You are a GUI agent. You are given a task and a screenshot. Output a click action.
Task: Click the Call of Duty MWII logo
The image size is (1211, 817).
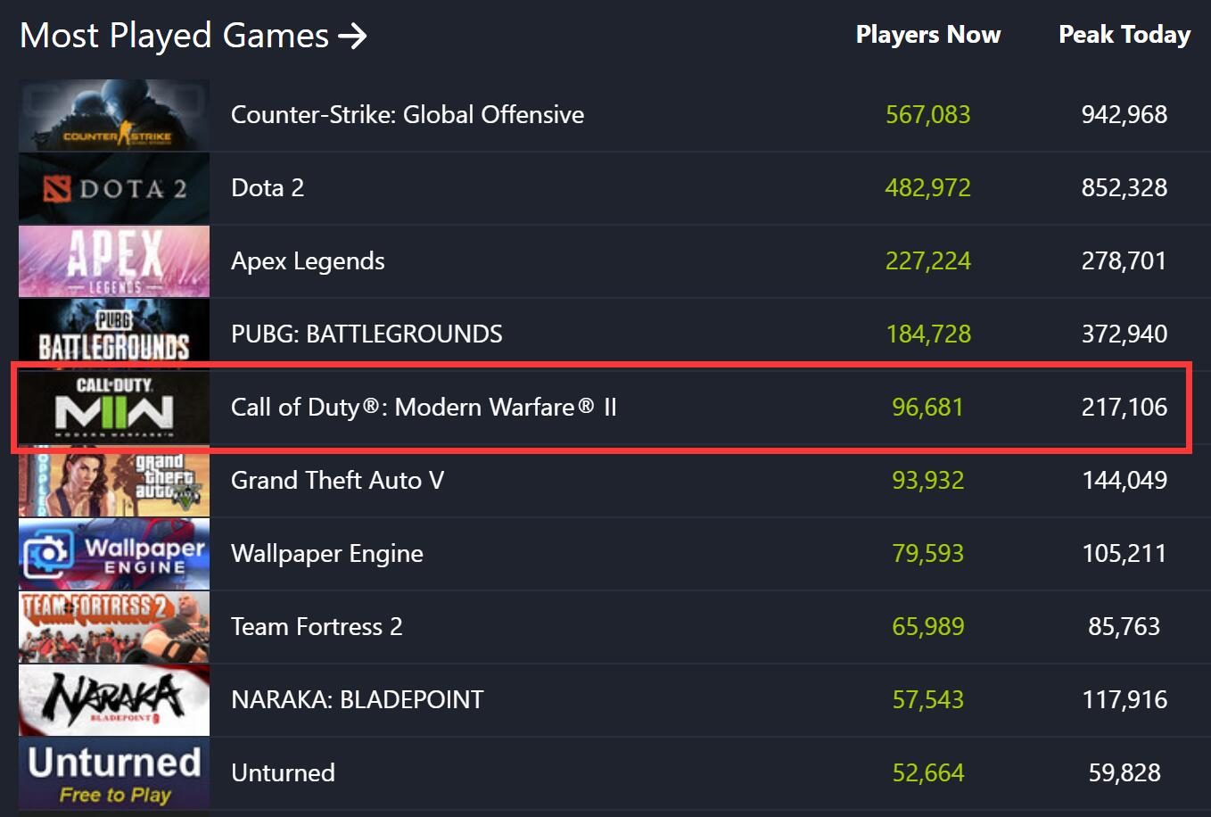pos(114,408)
